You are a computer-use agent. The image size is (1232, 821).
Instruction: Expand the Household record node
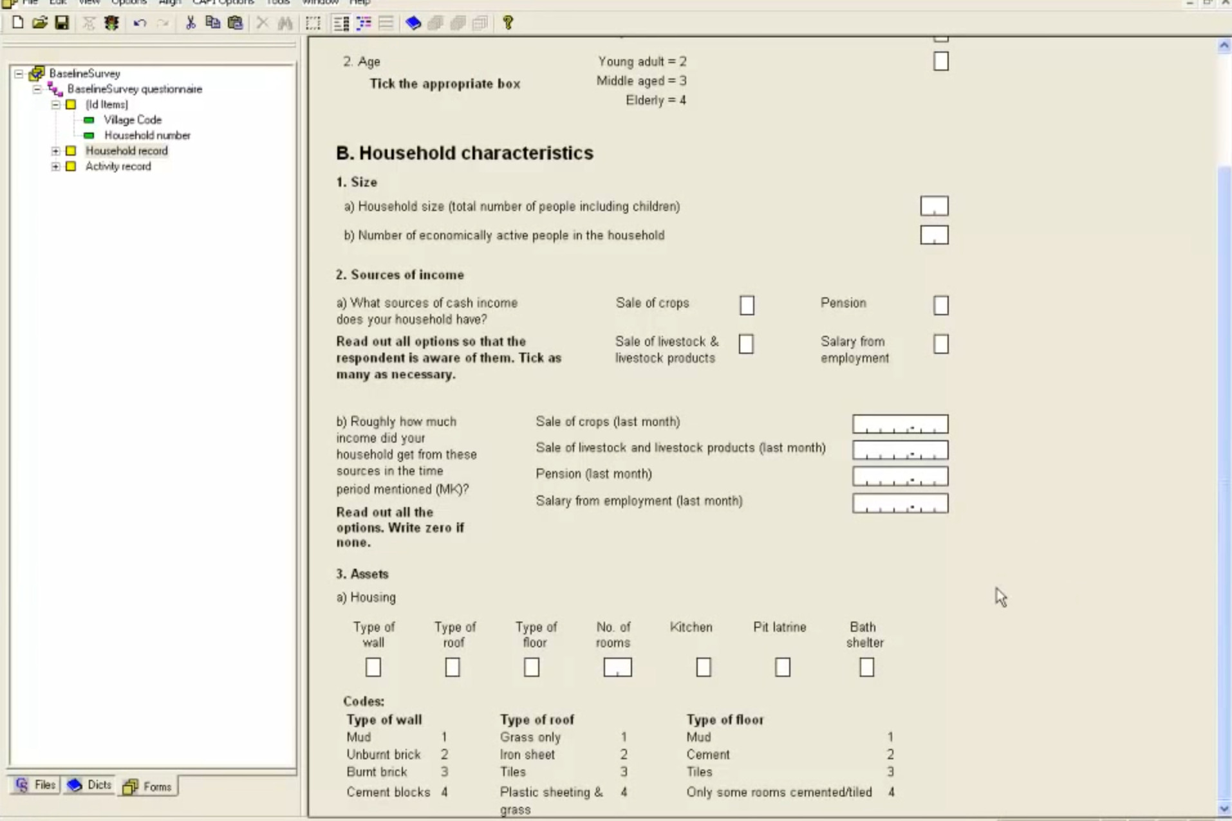pos(55,151)
